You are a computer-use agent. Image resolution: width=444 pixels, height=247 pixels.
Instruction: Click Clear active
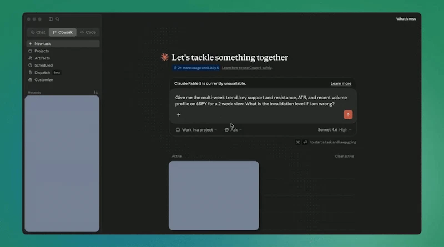[344, 157]
